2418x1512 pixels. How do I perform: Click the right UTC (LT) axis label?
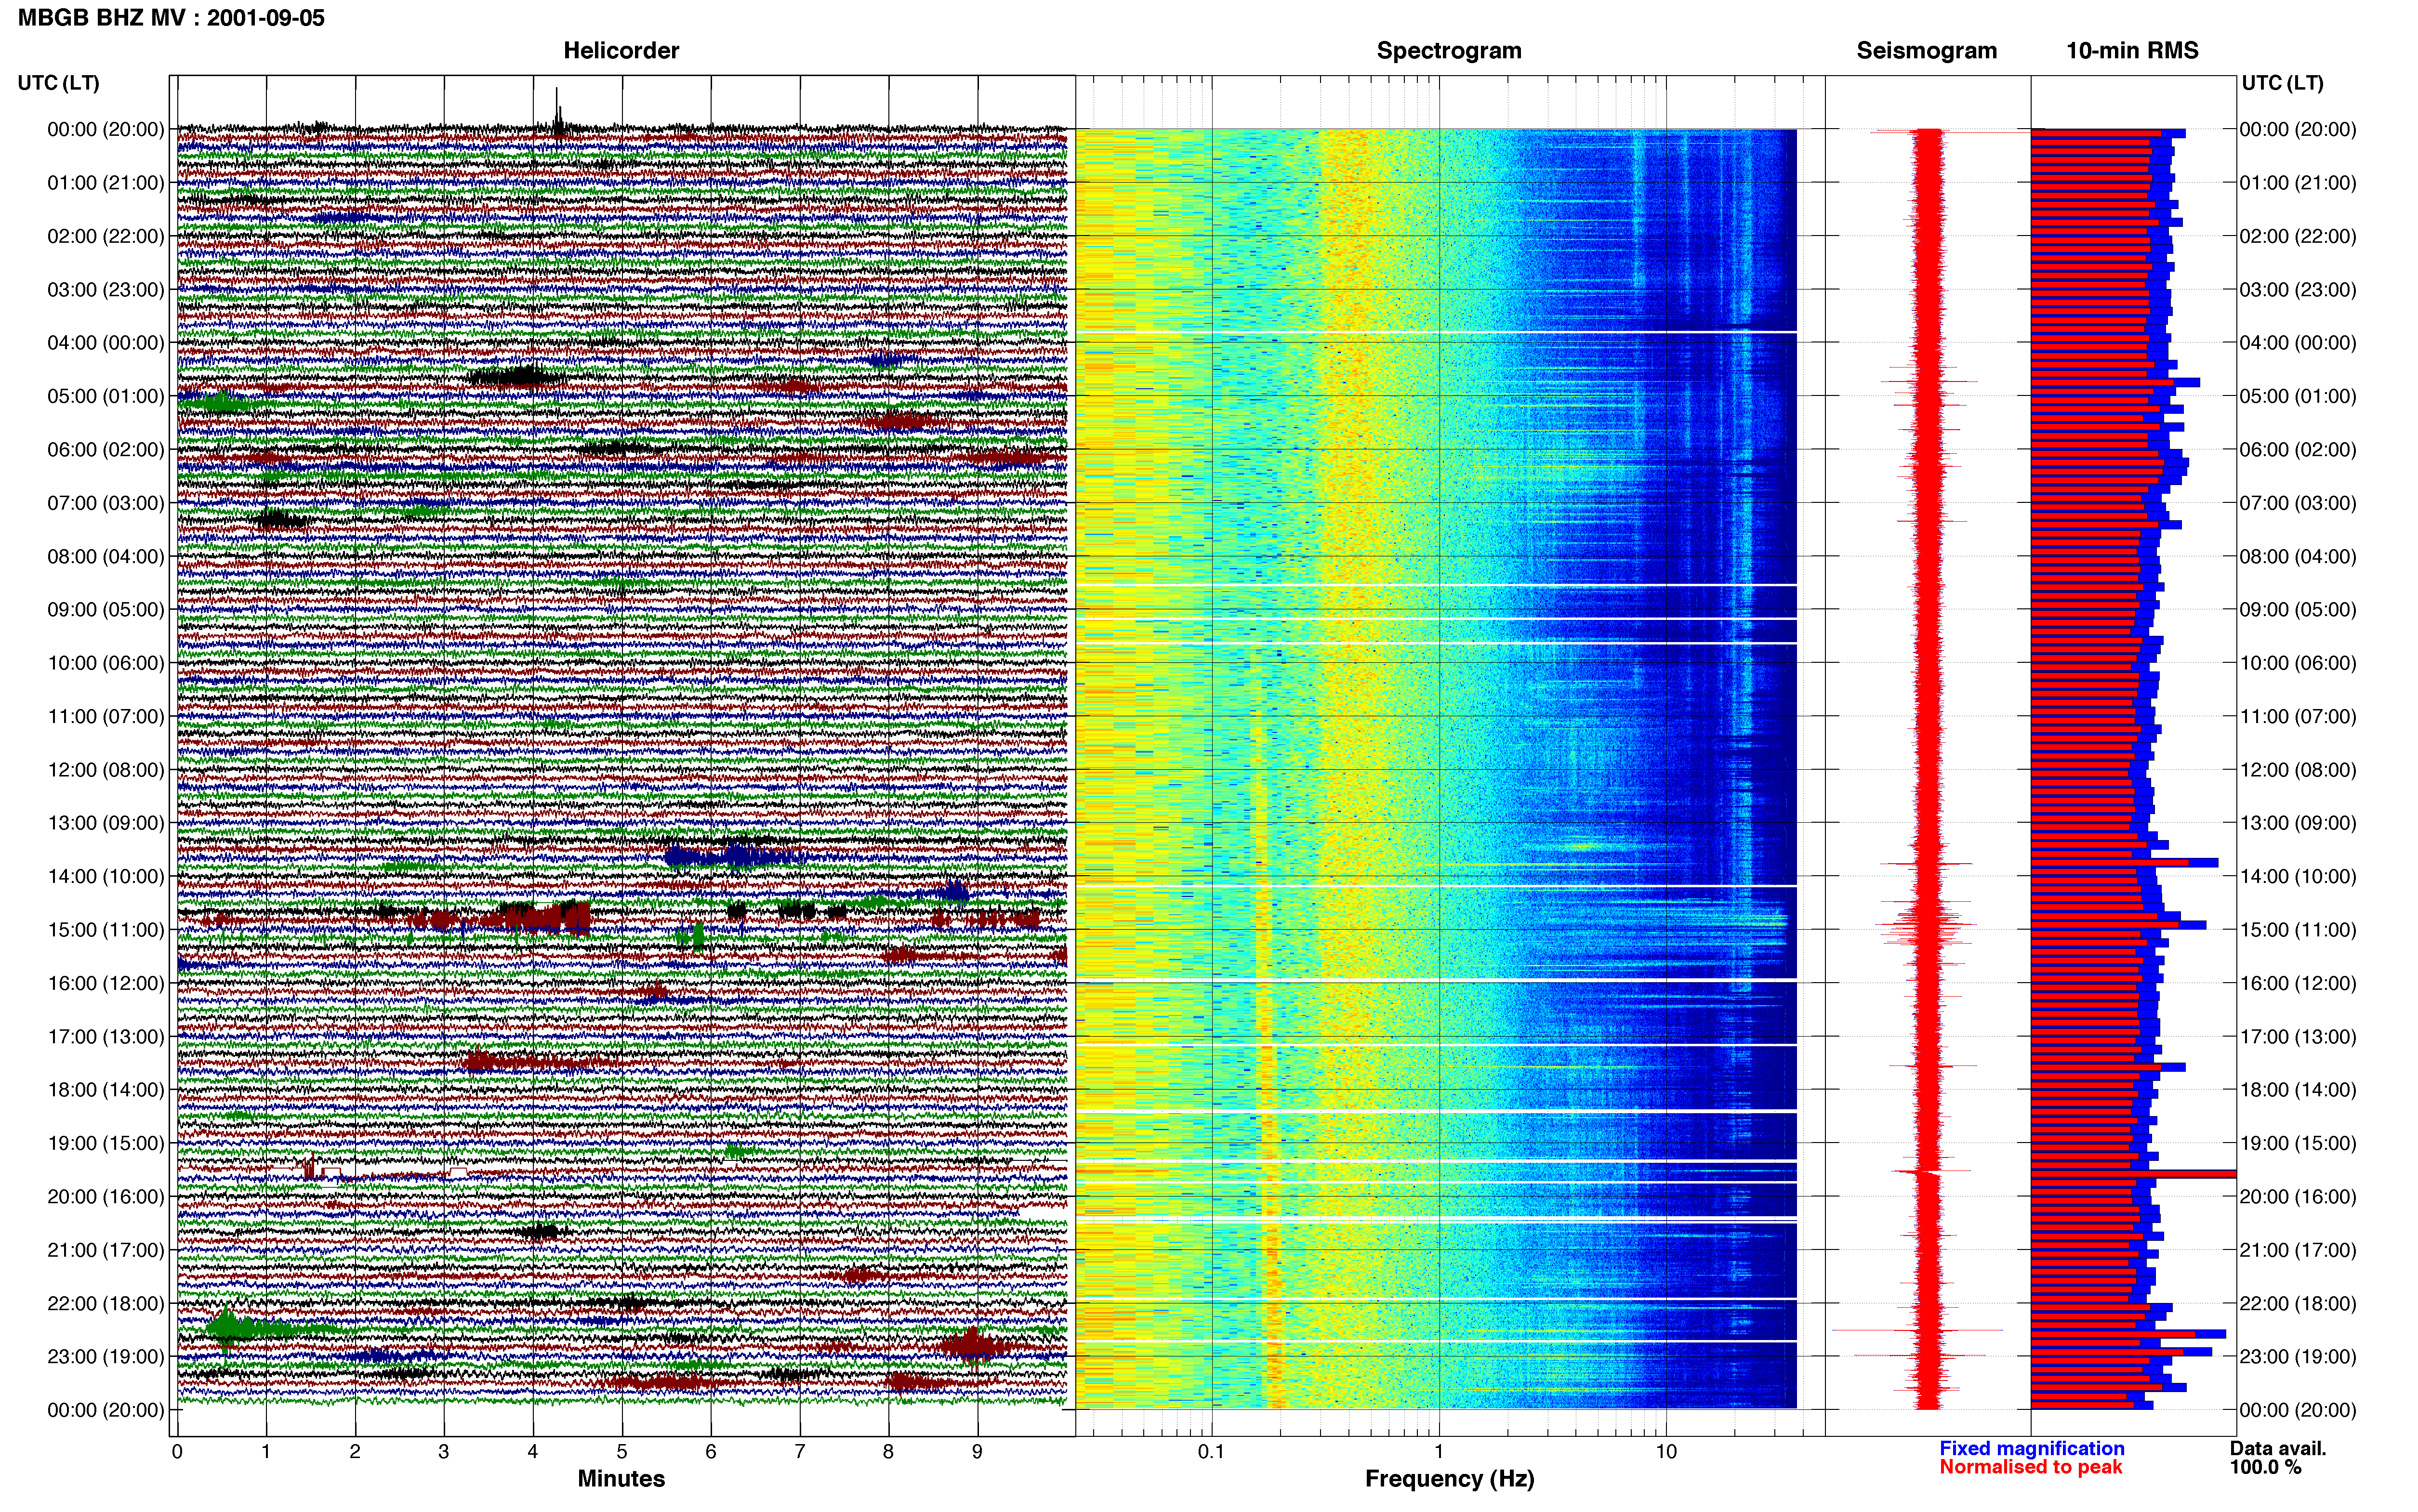pos(2282,83)
